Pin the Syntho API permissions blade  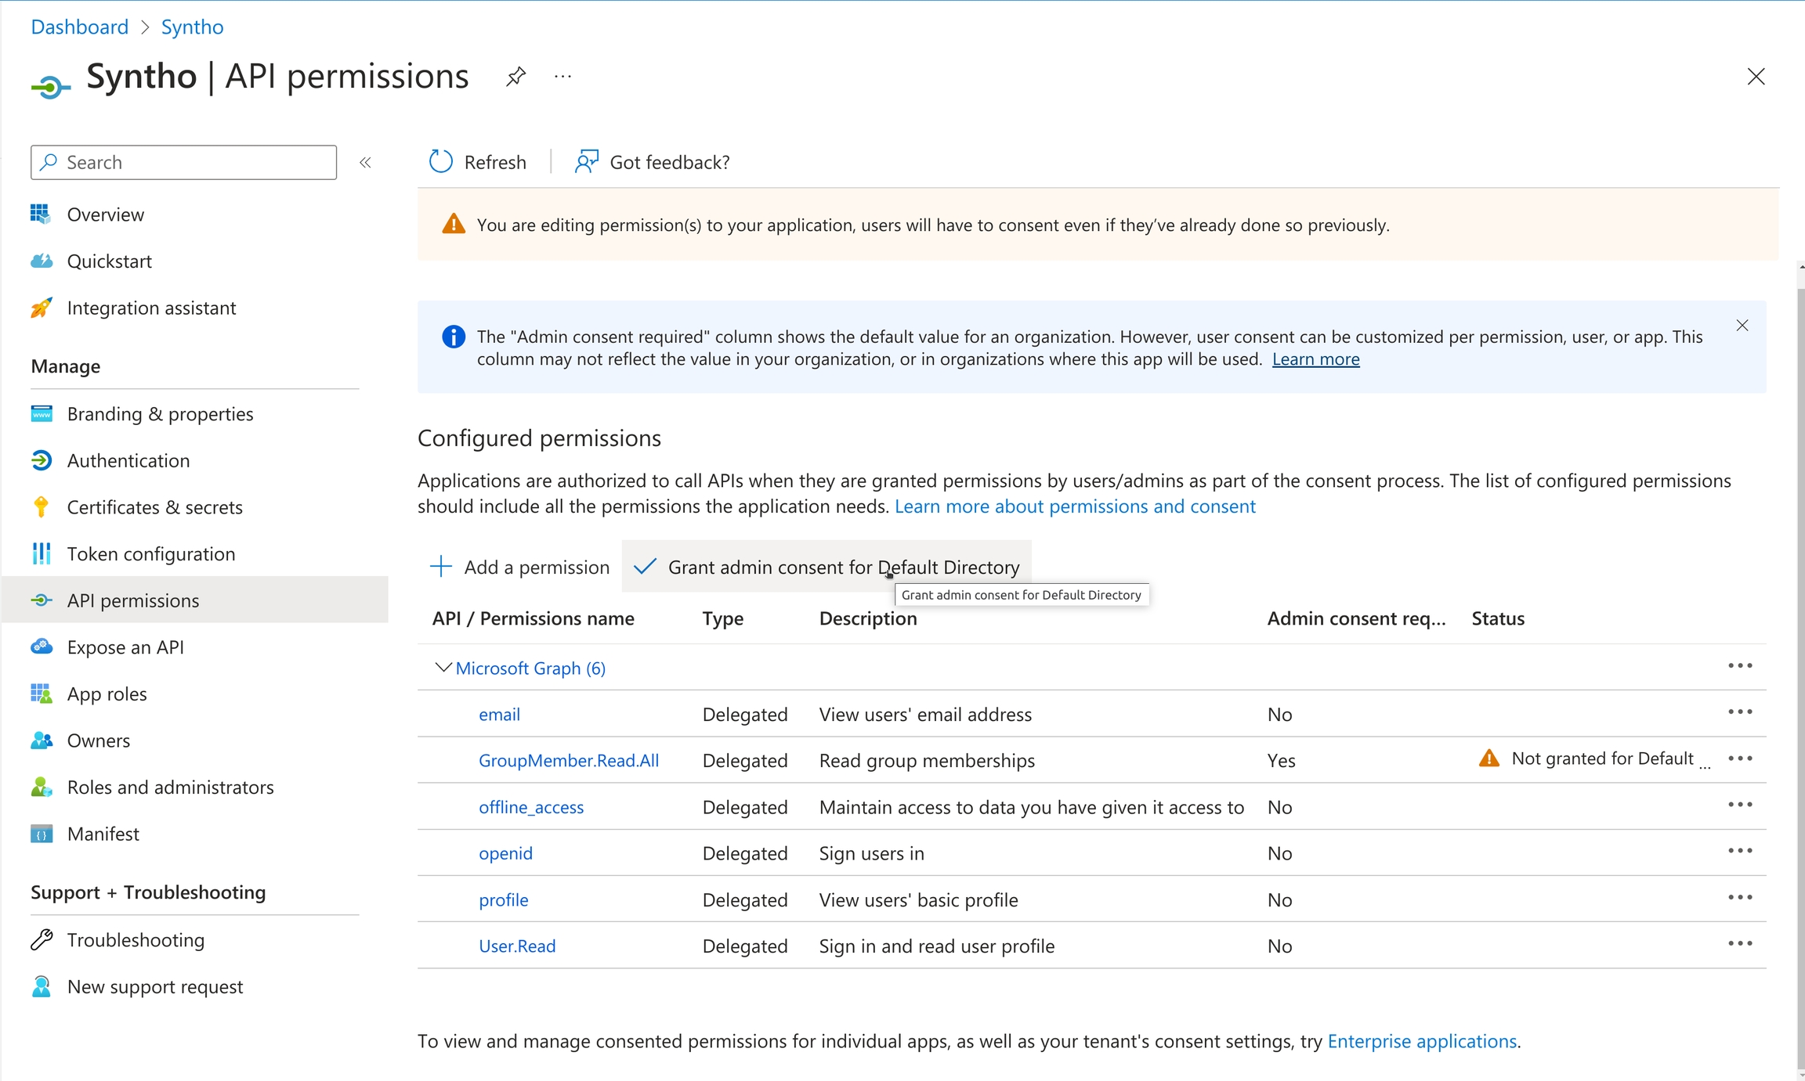(x=515, y=77)
